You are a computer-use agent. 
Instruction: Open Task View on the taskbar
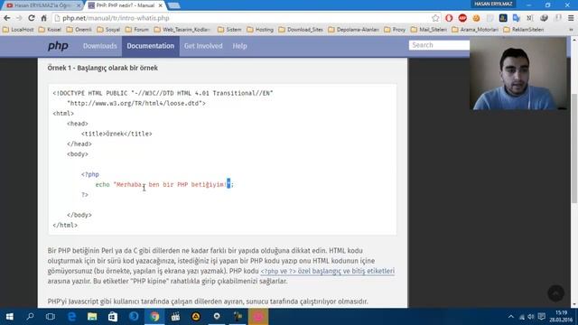point(51,317)
